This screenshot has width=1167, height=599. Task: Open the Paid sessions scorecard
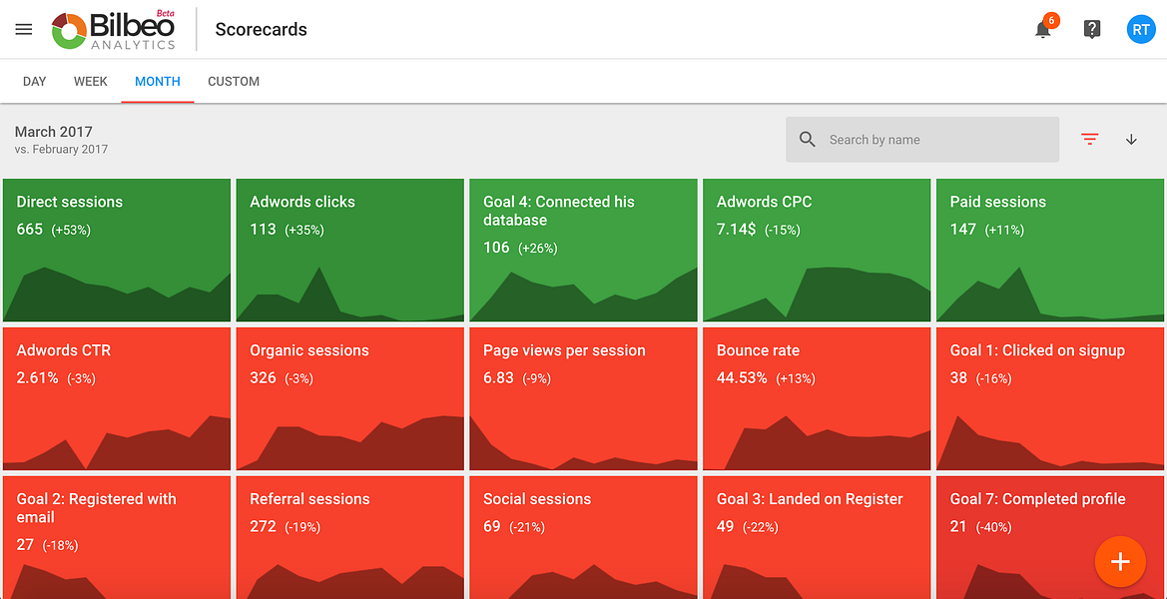point(1050,250)
